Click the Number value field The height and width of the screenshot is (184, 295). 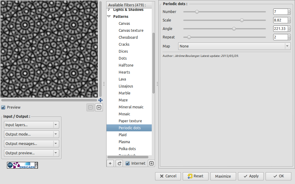[280, 11]
